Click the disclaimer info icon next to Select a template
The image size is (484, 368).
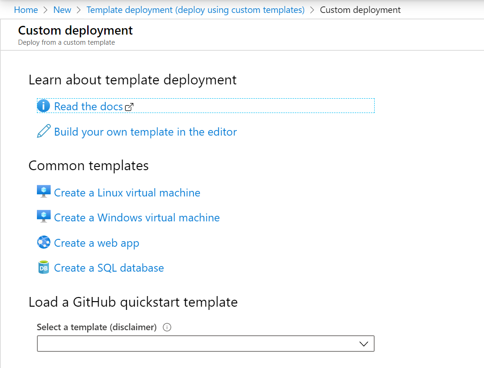167,327
